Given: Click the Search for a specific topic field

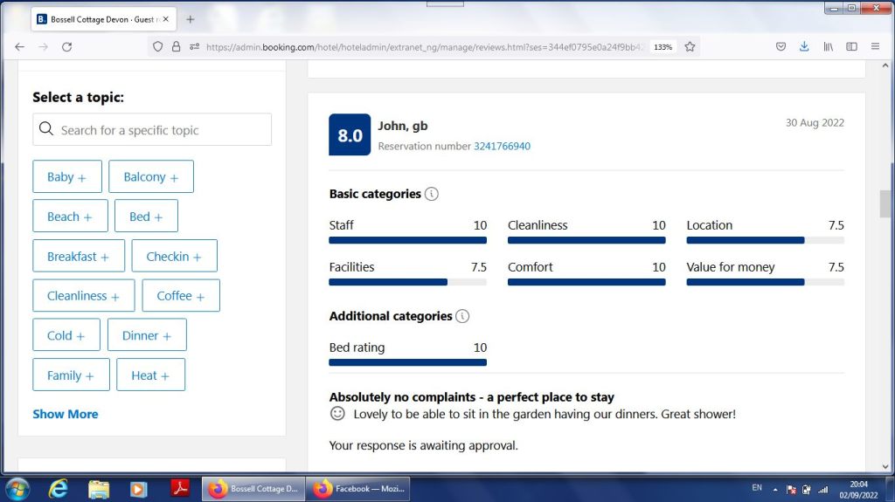Looking at the screenshot, I should point(152,130).
